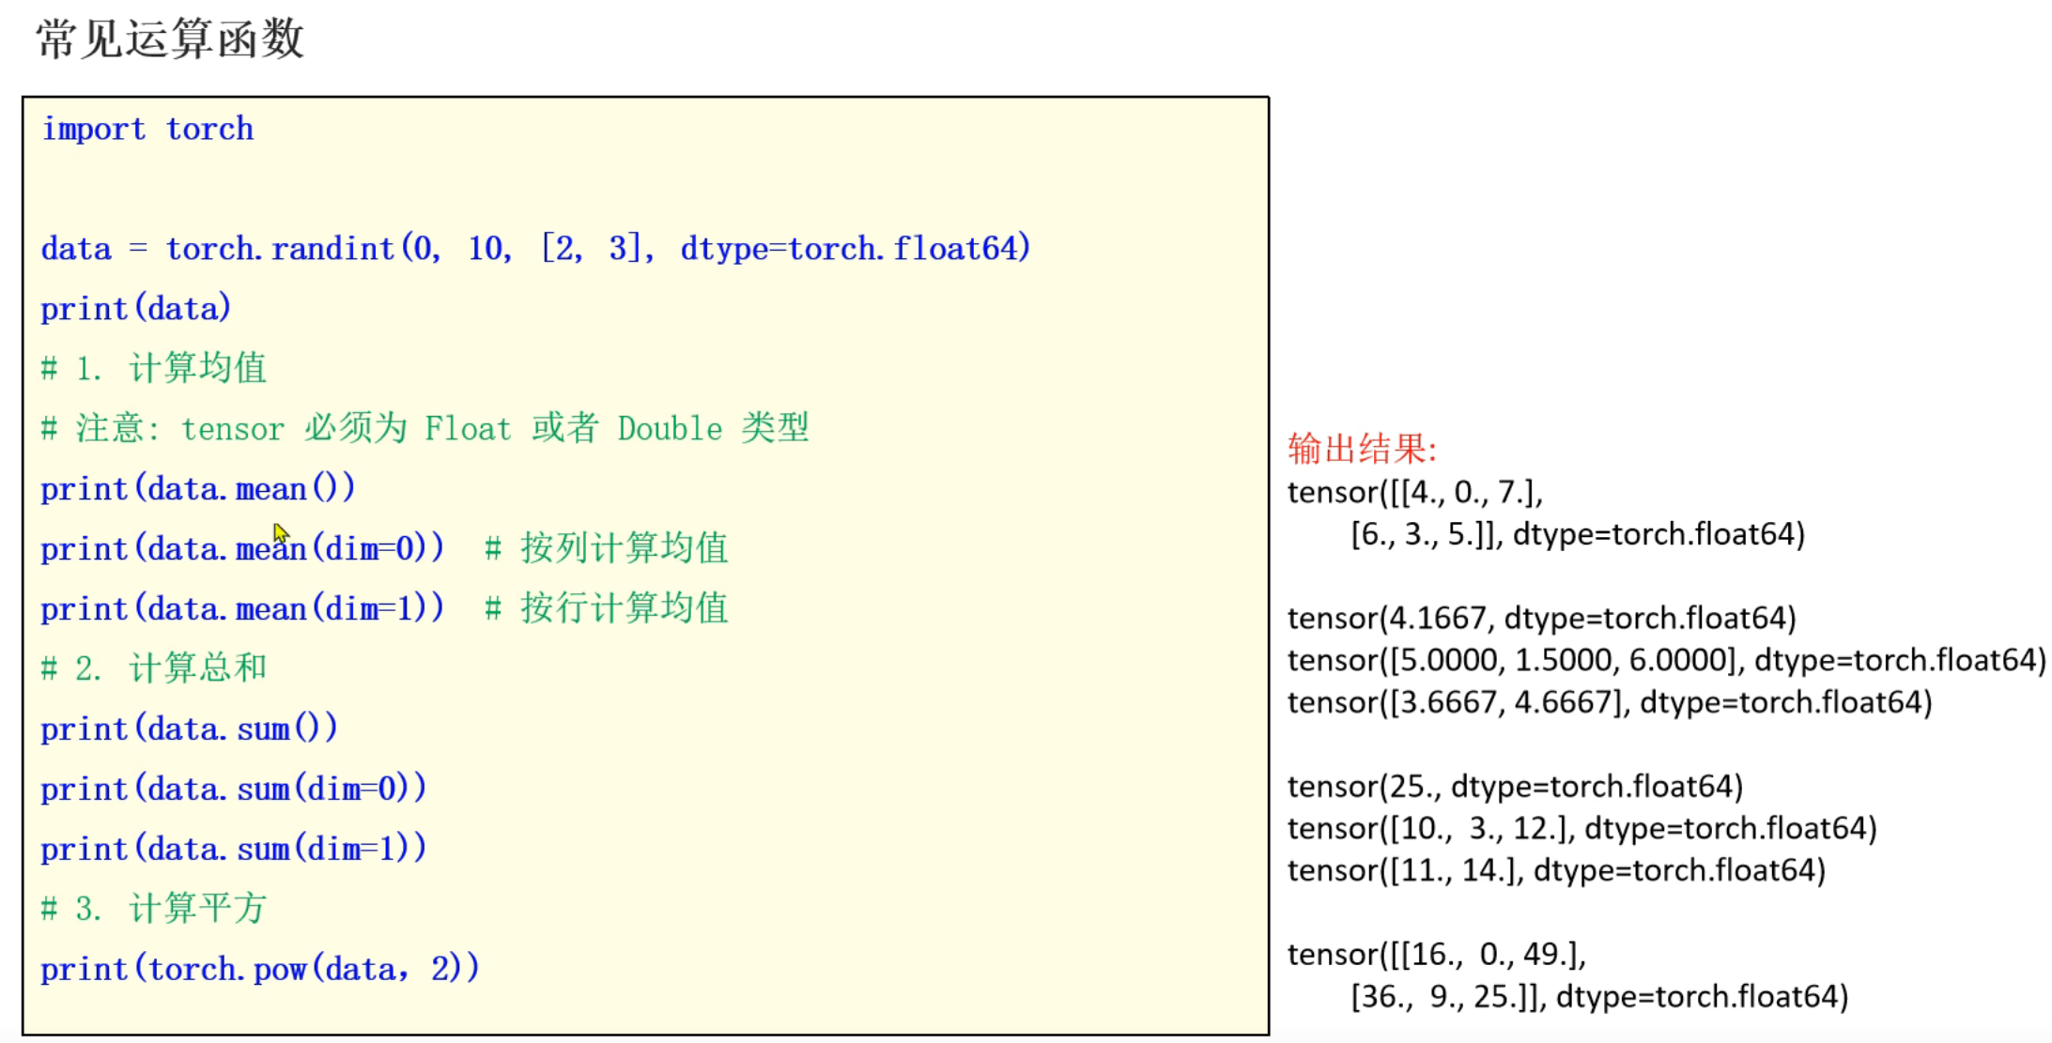Click the print(data.mean()) line
This screenshot has width=2052, height=1043.
click(198, 489)
